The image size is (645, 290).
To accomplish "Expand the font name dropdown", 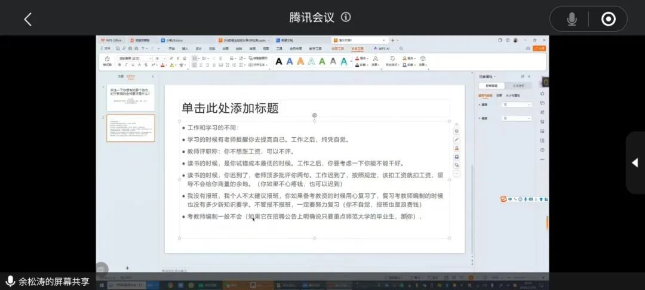I will (150, 58).
